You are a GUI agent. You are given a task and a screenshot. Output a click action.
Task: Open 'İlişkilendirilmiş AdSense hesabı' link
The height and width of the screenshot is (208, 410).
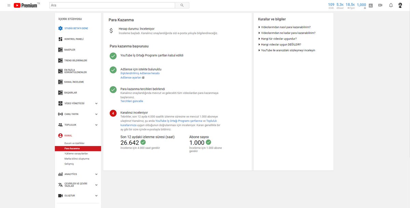140,73
